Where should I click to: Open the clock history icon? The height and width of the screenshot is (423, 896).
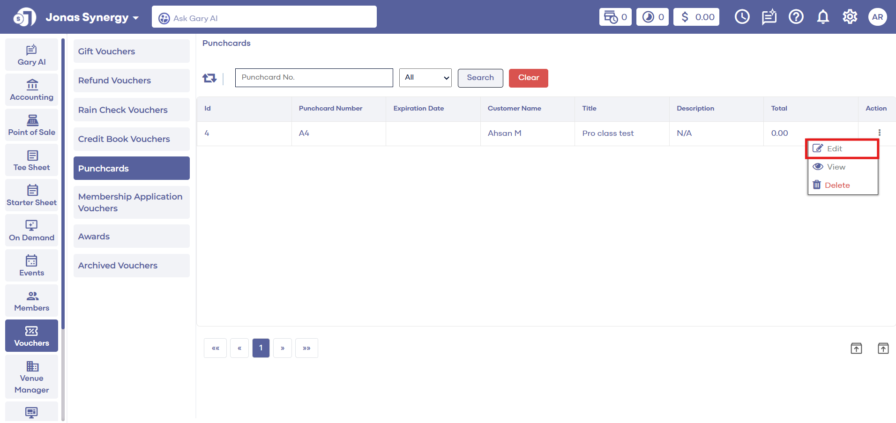[x=742, y=17]
